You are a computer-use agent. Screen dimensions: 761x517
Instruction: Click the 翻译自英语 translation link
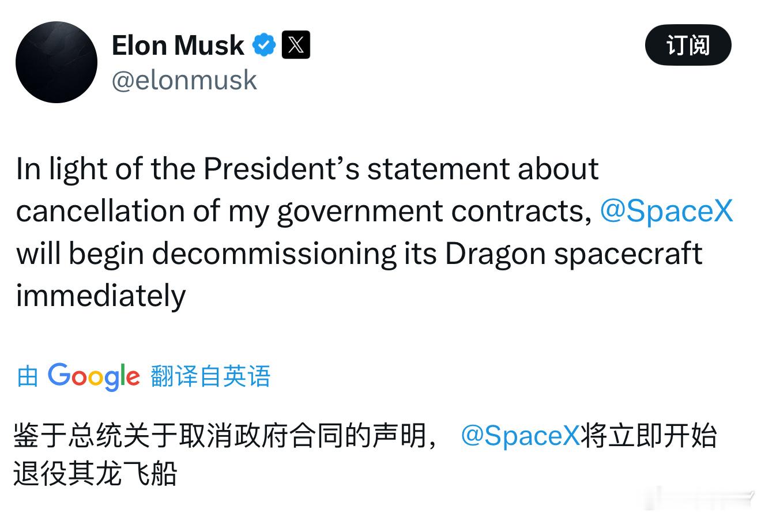[210, 376]
